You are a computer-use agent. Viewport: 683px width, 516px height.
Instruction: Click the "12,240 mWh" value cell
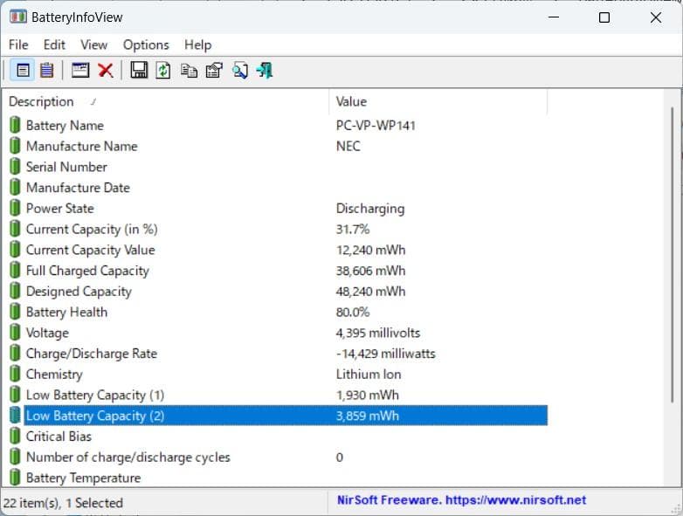[x=370, y=250]
